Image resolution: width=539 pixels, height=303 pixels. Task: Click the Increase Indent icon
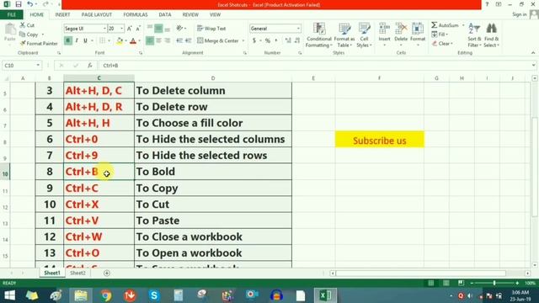189,40
